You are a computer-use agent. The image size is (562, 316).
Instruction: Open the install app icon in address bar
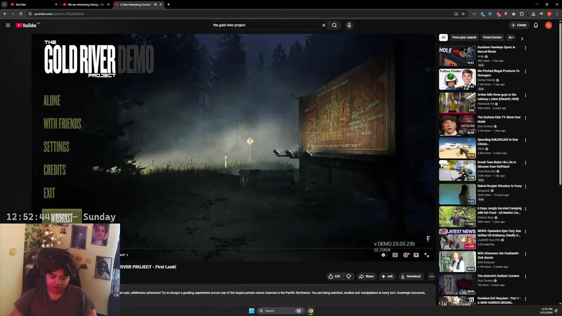tap(456, 14)
